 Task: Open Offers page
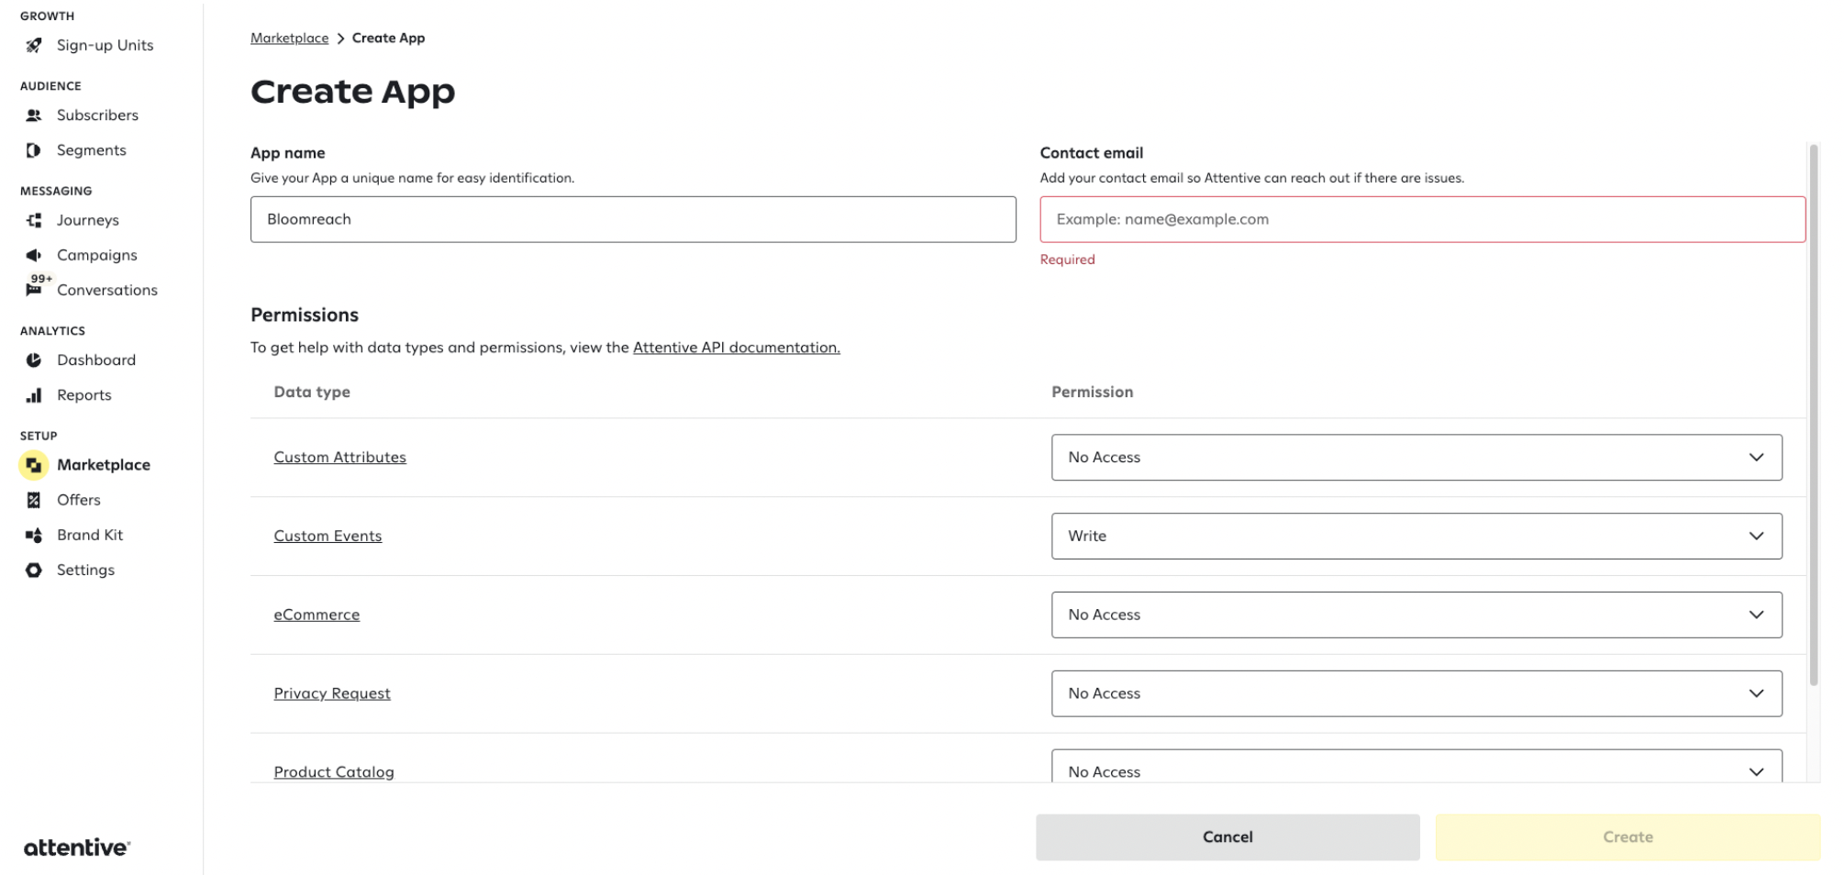click(x=79, y=500)
